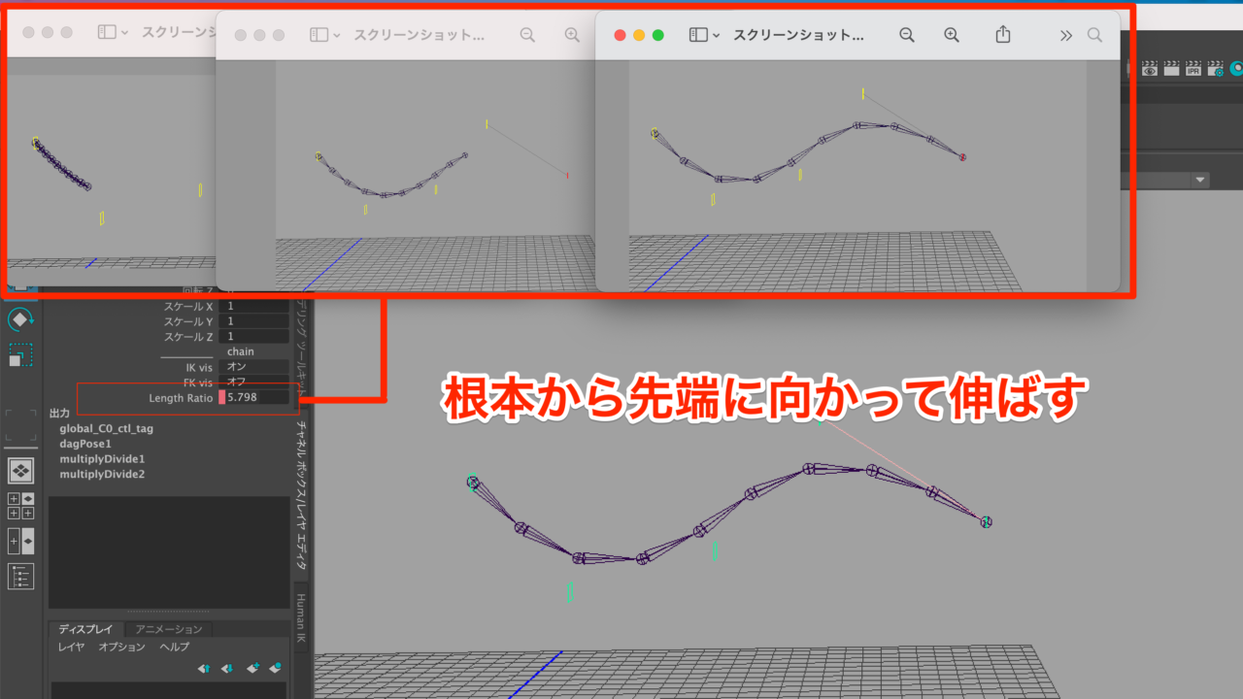Open the レイヤ menu
The image size is (1243, 699).
point(71,647)
